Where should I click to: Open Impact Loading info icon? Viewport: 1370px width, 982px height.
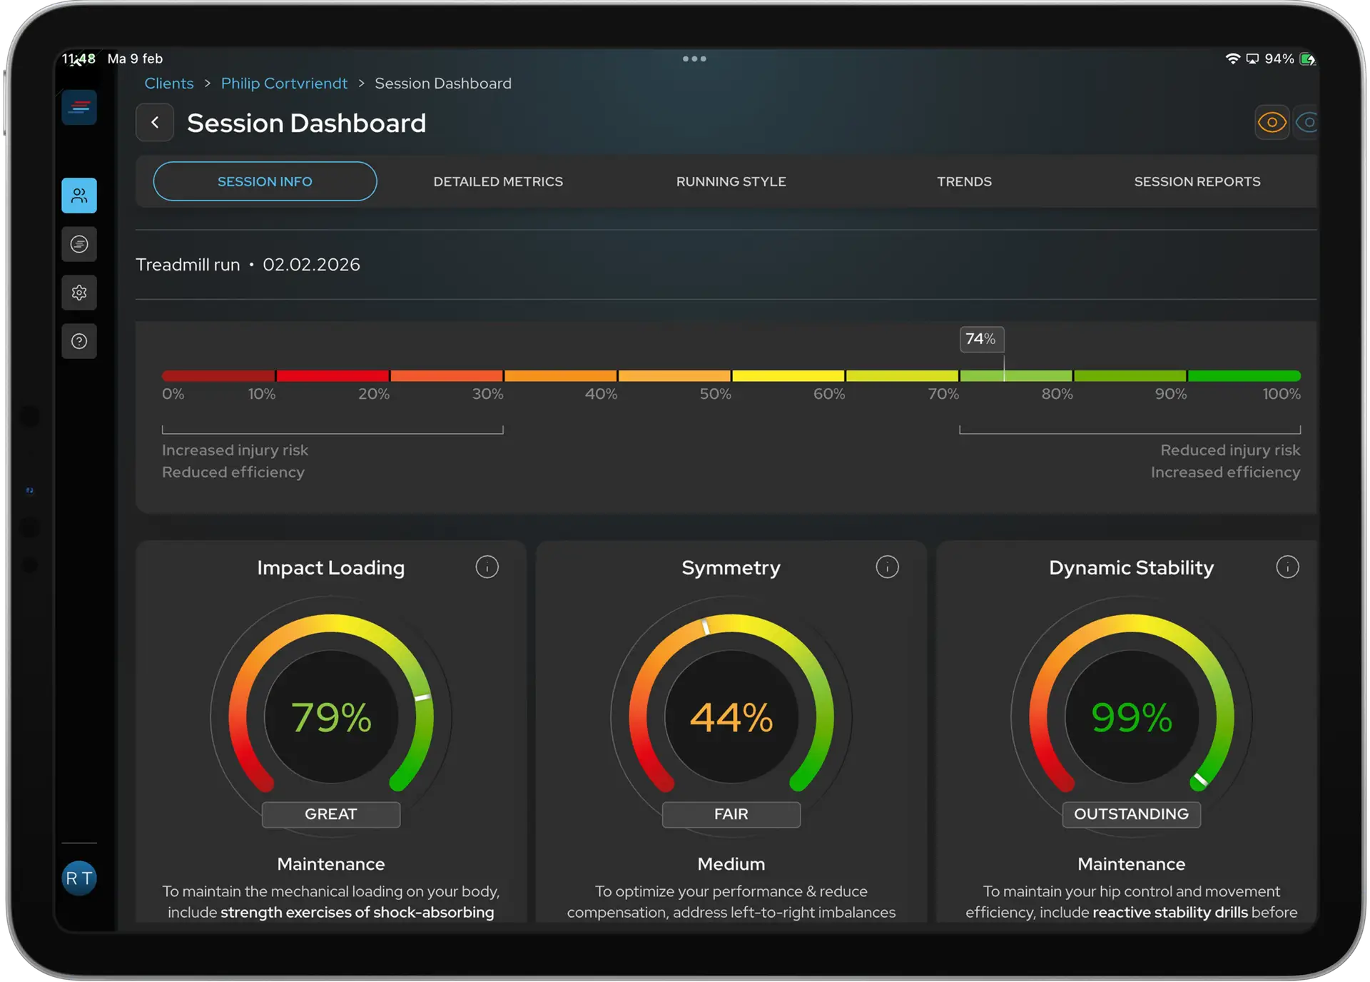pos(487,567)
